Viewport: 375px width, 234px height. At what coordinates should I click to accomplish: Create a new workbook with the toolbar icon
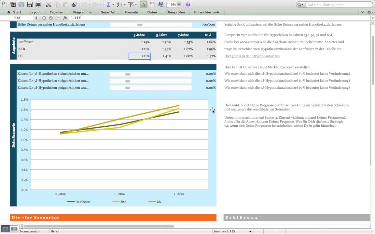[x=4, y=4]
